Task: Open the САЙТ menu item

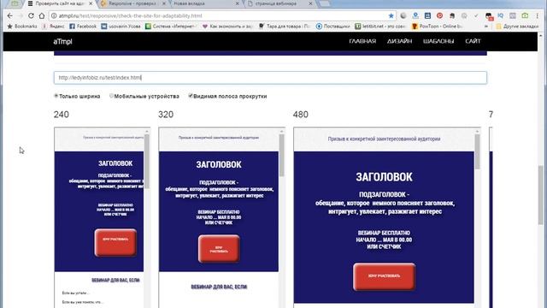Action: coord(473,41)
